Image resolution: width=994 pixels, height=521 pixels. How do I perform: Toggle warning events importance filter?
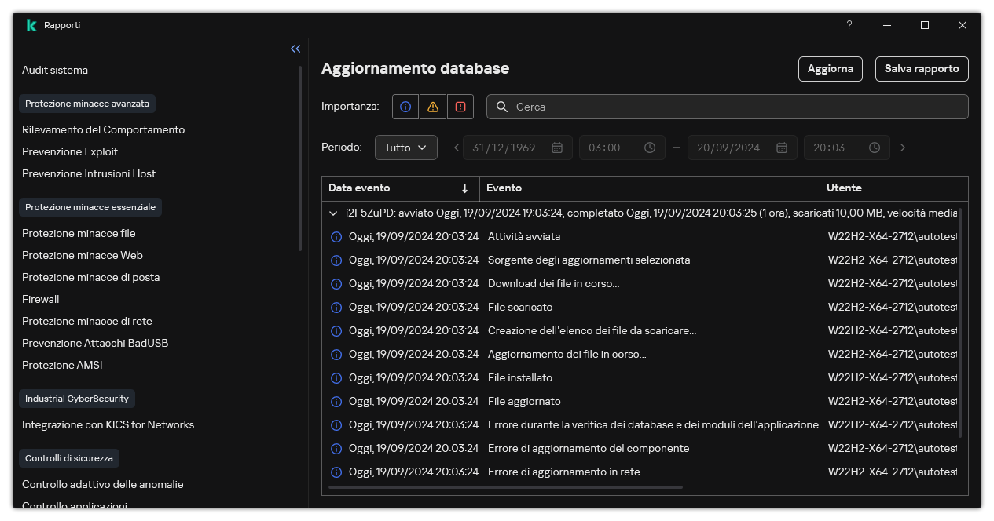pos(432,107)
